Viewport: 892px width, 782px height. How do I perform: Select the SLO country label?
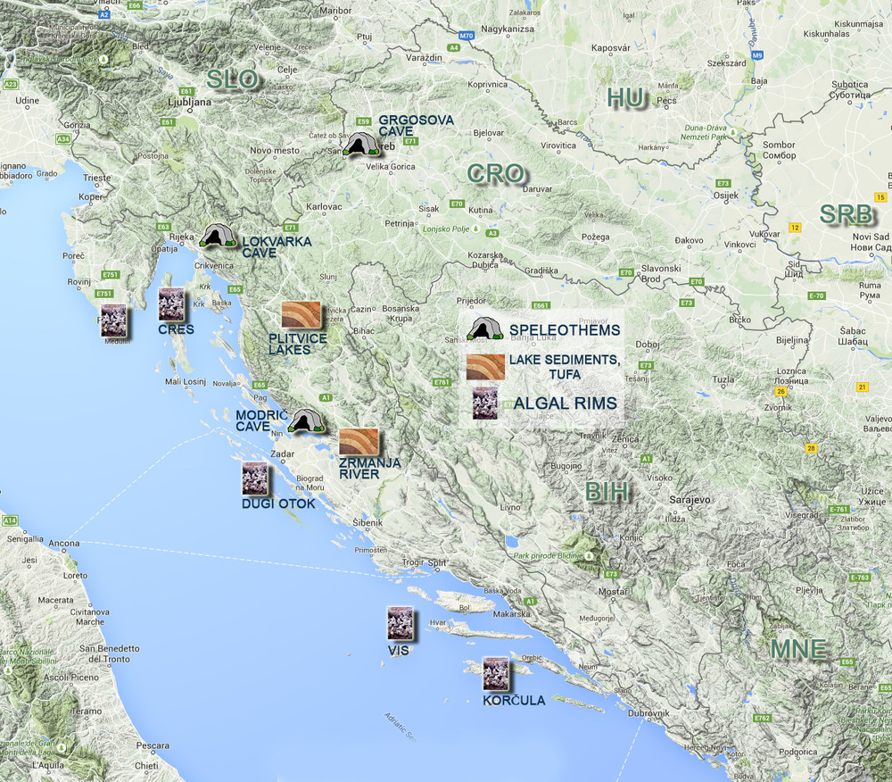[232, 79]
